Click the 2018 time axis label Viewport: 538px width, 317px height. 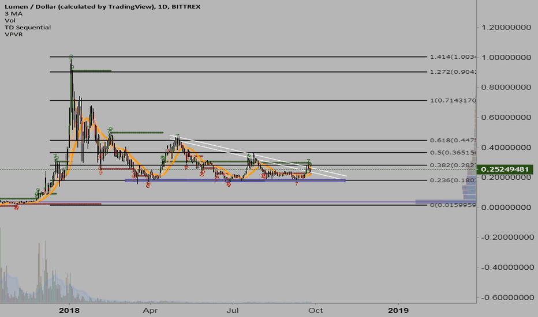pos(69,311)
